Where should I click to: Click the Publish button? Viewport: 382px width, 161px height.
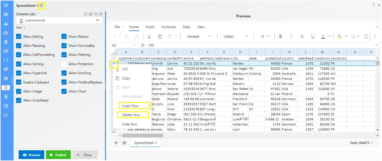58,155
